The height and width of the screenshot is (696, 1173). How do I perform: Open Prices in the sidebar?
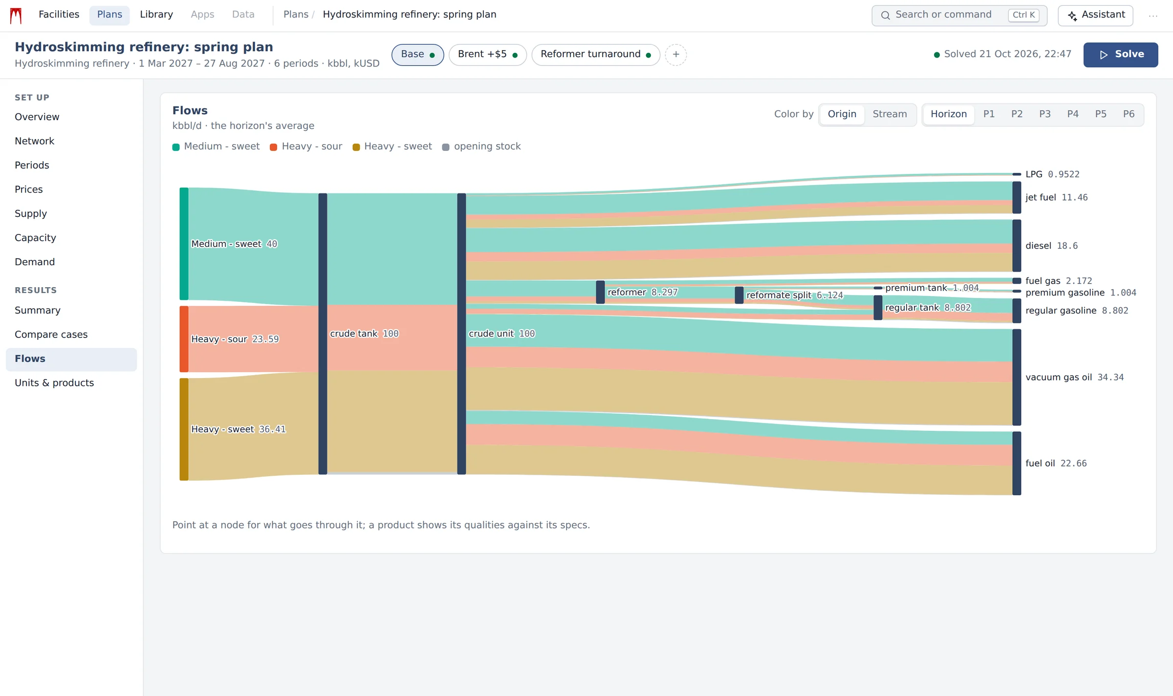click(71, 190)
